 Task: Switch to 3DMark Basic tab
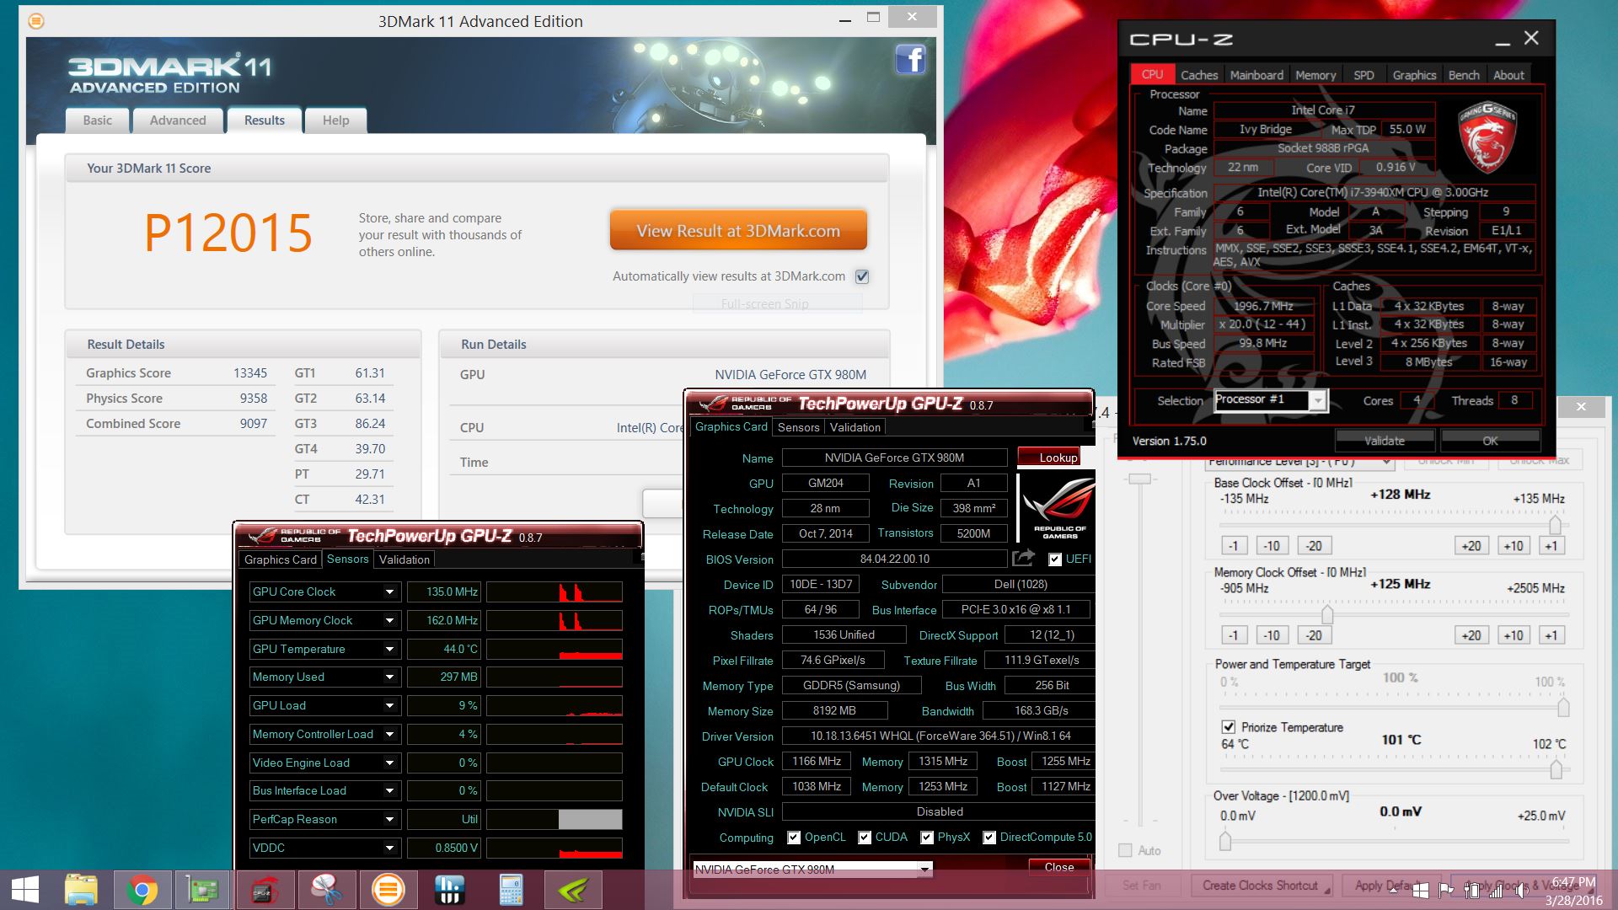(x=98, y=120)
